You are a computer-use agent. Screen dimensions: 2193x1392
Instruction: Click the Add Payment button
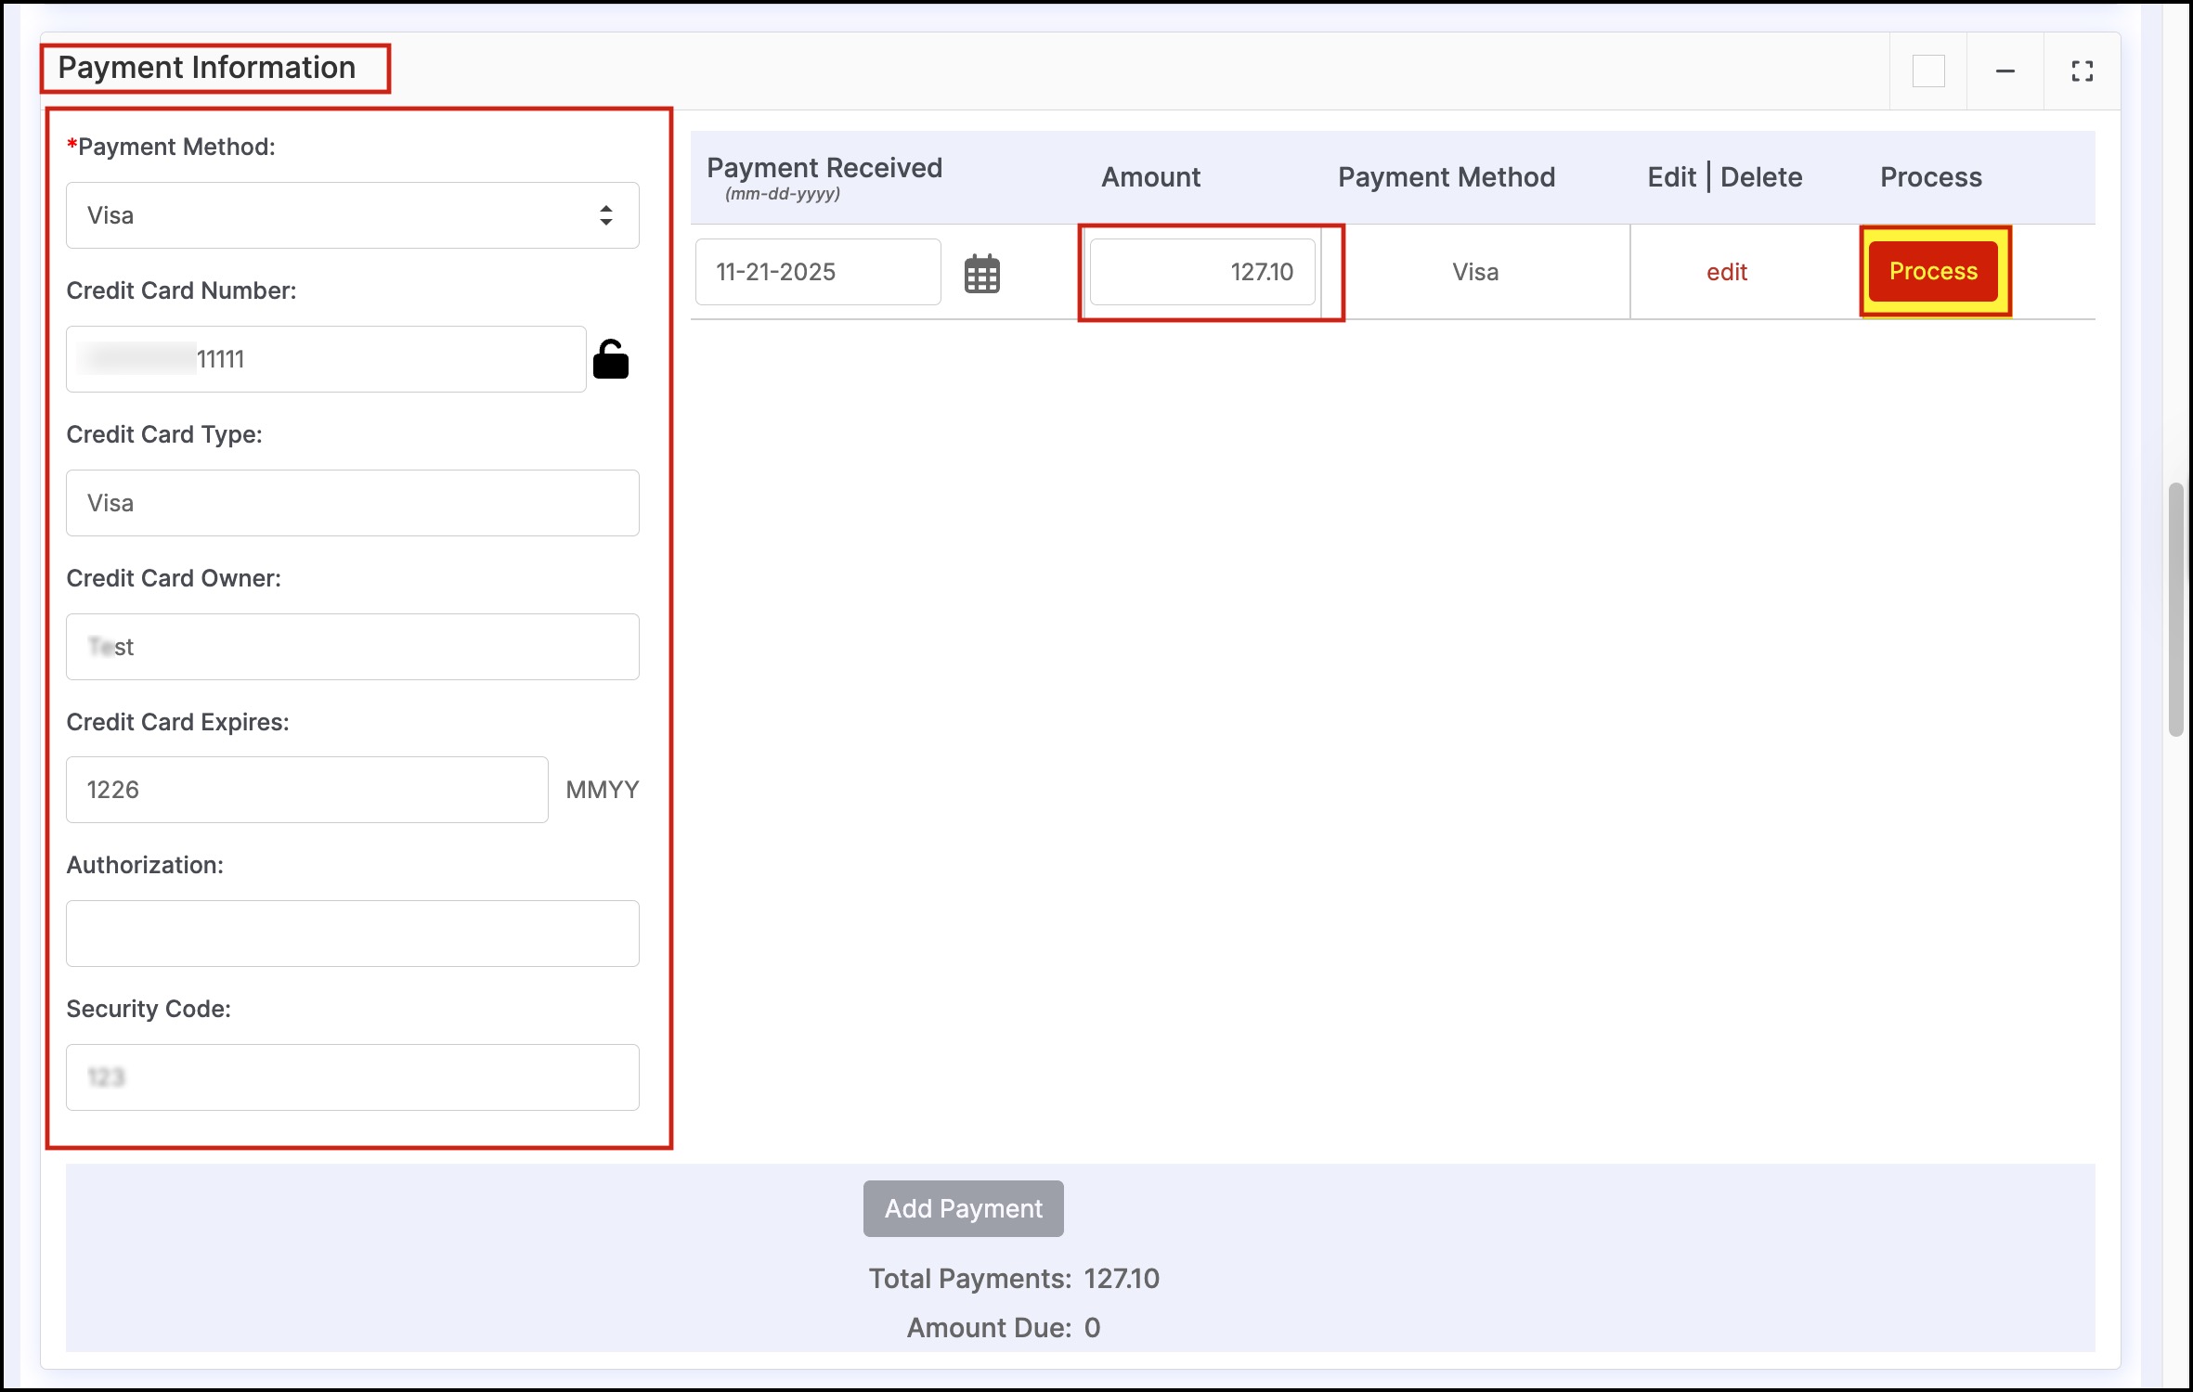(x=963, y=1208)
